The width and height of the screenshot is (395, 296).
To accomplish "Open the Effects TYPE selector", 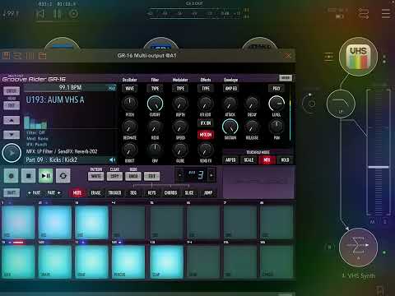I will 206,89.
